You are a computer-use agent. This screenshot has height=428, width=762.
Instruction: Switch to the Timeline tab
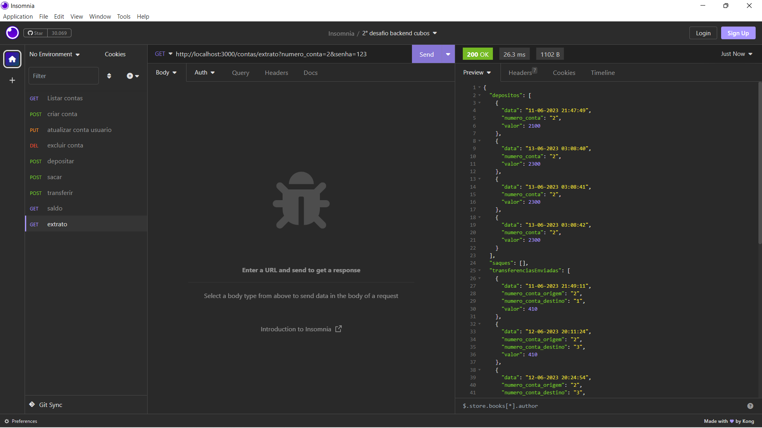602,73
